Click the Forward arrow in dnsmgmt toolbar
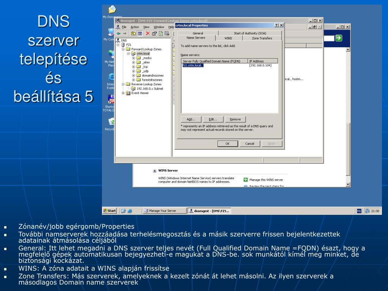The width and height of the screenshot is (388, 291). [125, 33]
